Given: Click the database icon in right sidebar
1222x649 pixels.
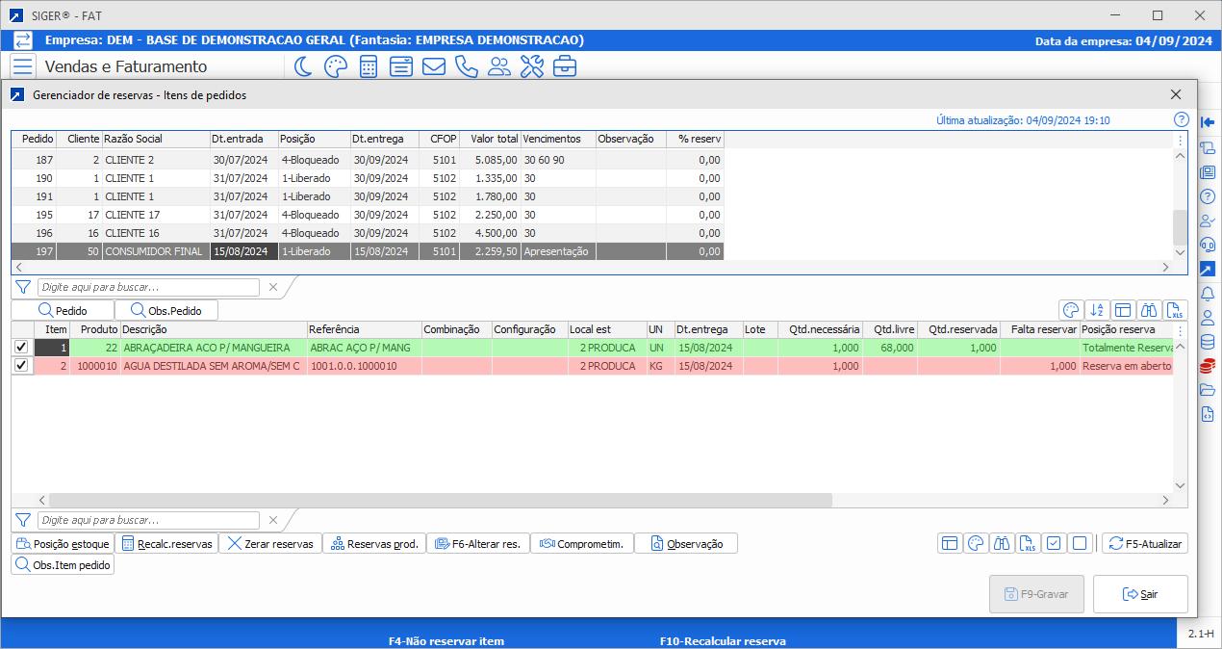Looking at the screenshot, I should point(1208,341).
